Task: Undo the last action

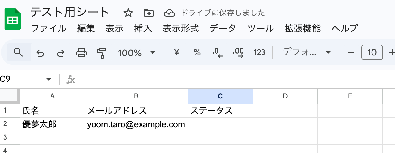Action: (40, 53)
